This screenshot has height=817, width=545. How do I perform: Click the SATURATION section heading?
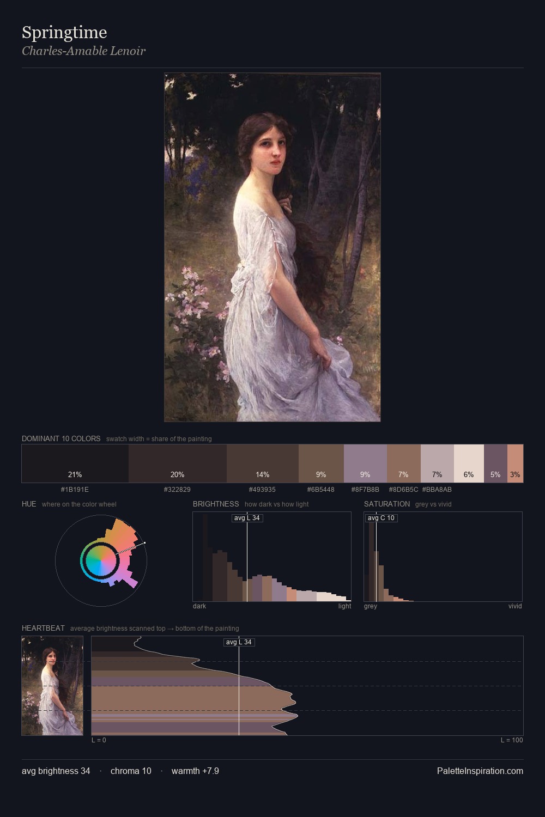[387, 504]
